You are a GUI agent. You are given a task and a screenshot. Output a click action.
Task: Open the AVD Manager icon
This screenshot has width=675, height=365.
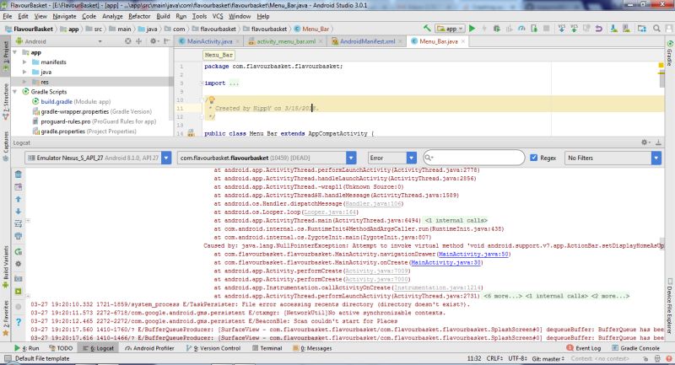(614, 29)
